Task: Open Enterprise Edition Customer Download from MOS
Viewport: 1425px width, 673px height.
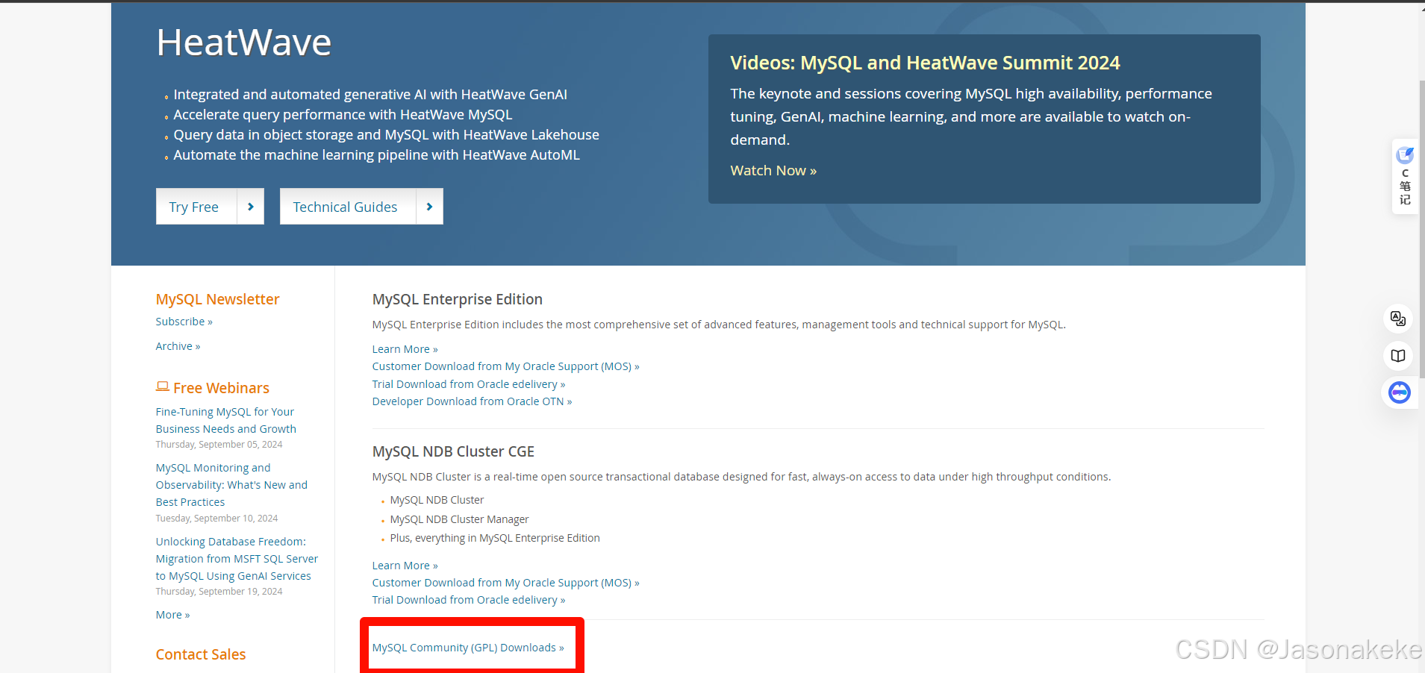Action: tap(505, 366)
